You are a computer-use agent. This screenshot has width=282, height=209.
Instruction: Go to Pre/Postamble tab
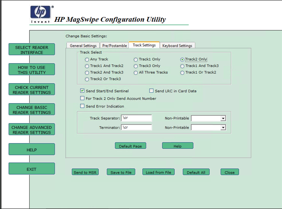(114, 46)
